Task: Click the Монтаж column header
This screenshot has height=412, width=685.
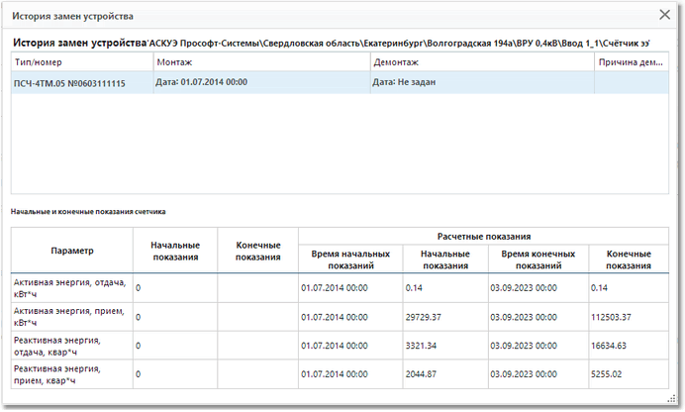Action: click(261, 62)
